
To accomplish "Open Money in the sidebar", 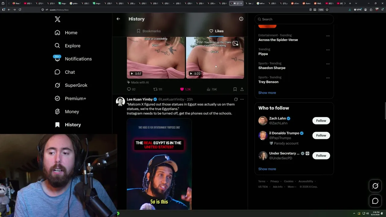I will 67,112.
